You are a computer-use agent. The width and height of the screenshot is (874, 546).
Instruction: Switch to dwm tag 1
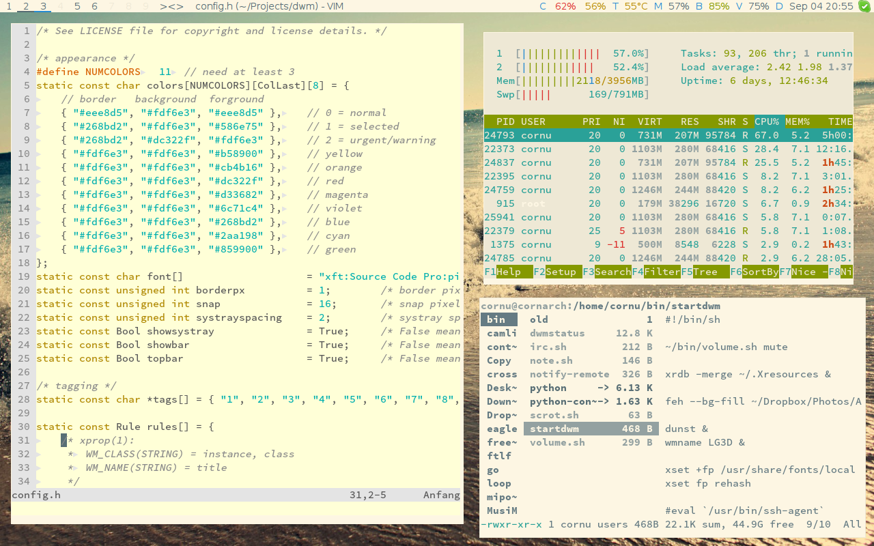coord(9,6)
